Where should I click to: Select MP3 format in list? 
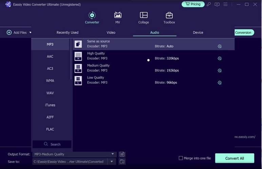click(50, 44)
